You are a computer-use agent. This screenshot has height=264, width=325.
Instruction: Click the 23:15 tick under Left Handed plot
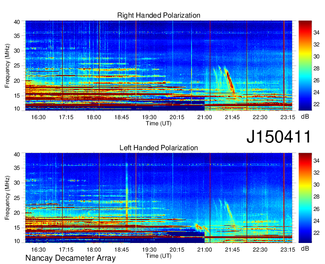coord(288,250)
